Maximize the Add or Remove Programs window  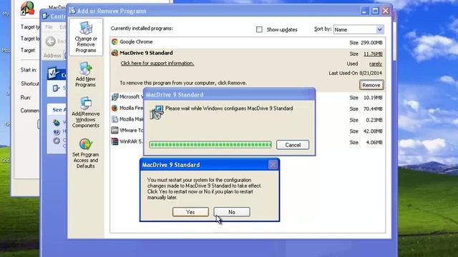pos(375,11)
